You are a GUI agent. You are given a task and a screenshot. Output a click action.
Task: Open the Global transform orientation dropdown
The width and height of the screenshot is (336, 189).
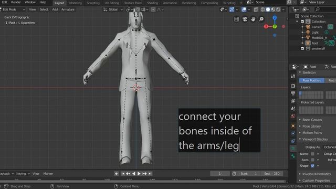[113, 9]
